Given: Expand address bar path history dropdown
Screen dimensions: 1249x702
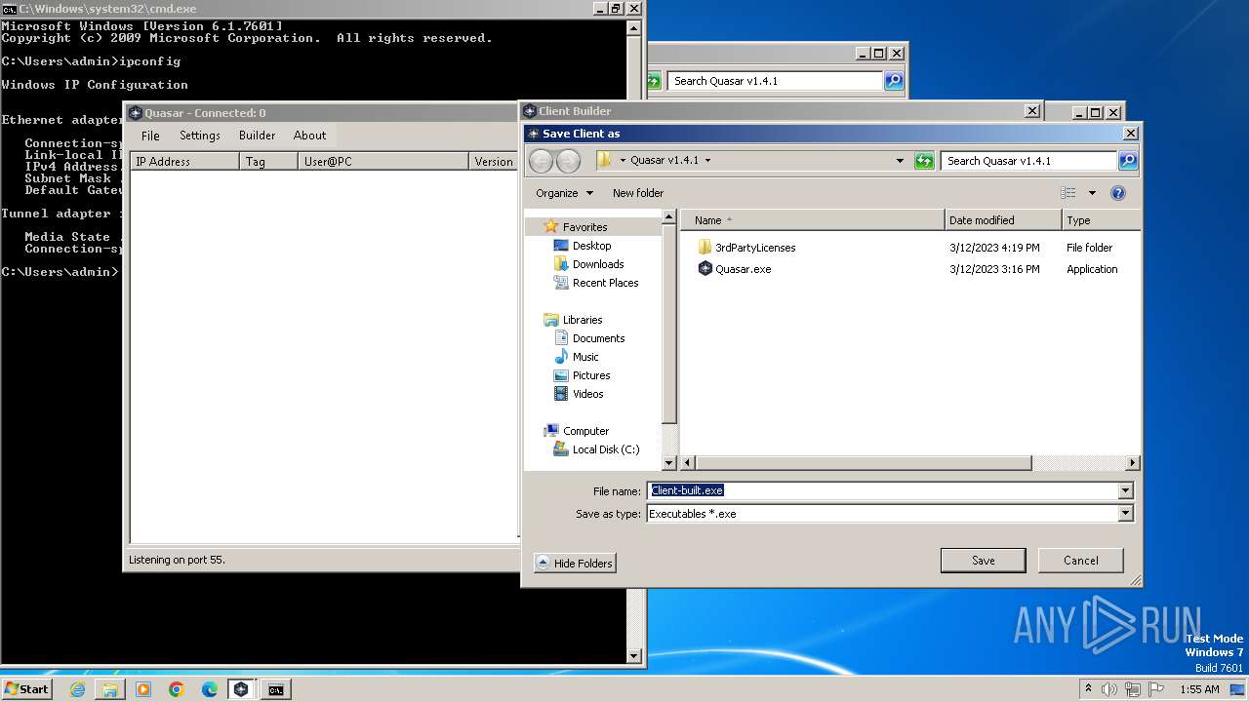Looking at the screenshot, I should pos(900,161).
